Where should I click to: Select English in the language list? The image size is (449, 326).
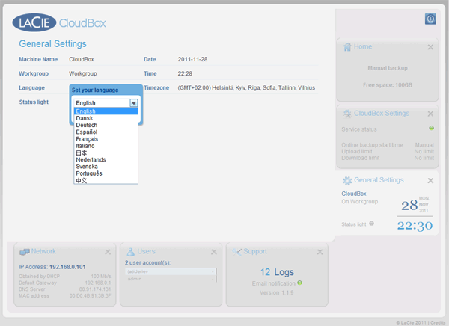pyautogui.click(x=106, y=111)
